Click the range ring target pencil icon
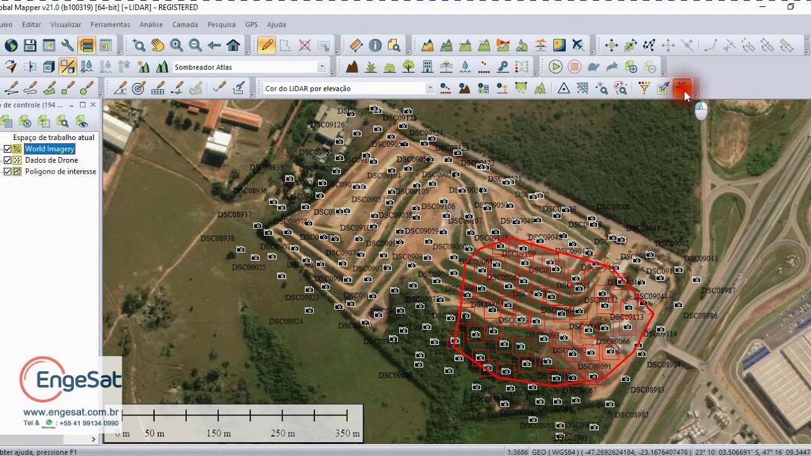Viewport: 811px width, 456px height. (139, 88)
